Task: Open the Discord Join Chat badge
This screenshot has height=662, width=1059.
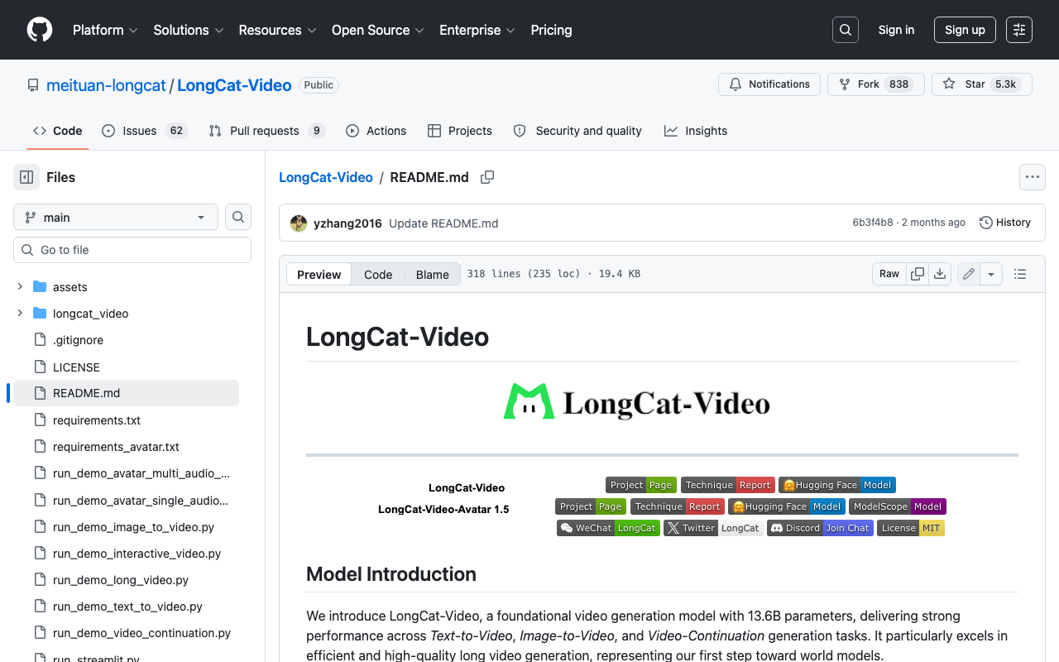Action: coord(820,528)
